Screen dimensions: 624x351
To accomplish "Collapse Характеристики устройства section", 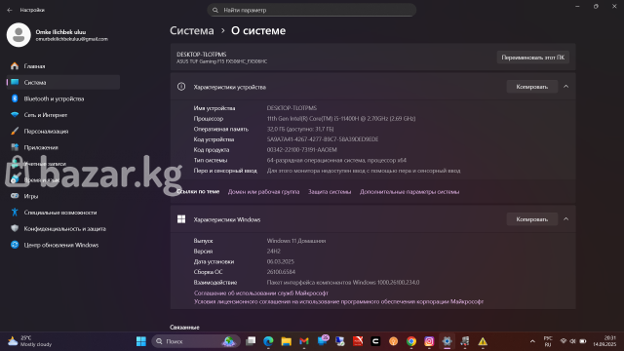I will point(565,87).
